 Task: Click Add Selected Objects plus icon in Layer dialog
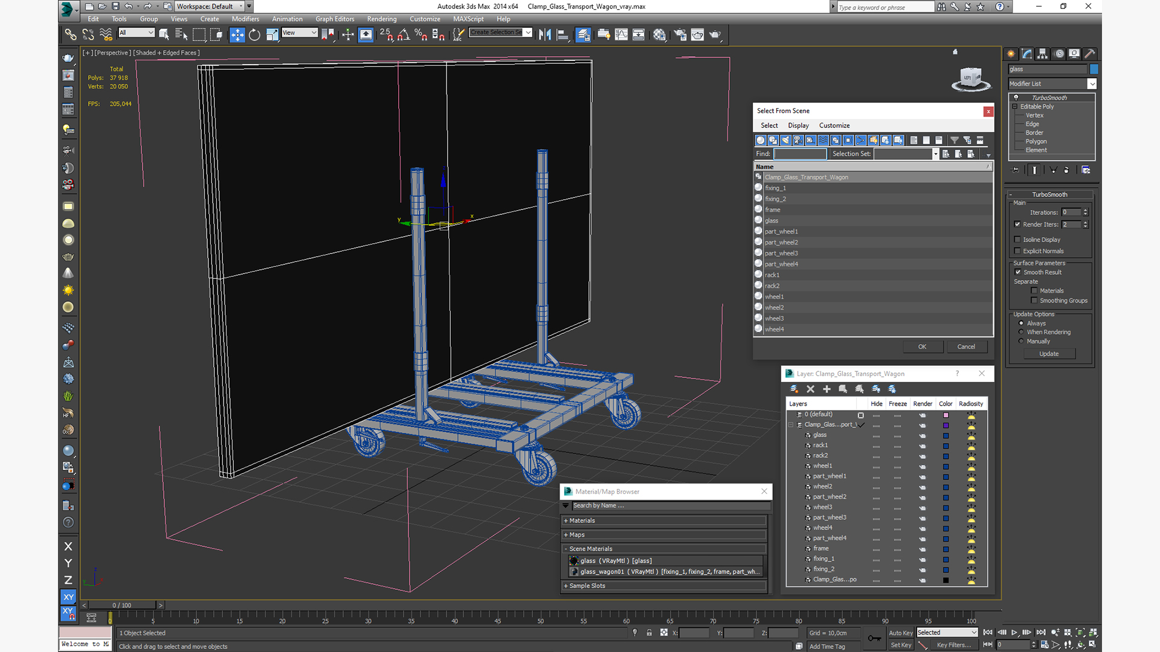826,389
